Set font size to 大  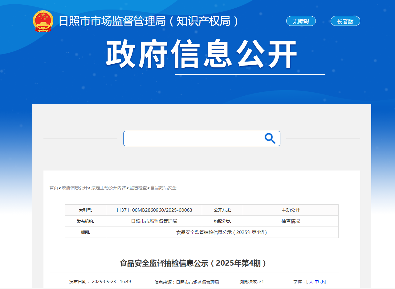pyautogui.click(x=311, y=282)
